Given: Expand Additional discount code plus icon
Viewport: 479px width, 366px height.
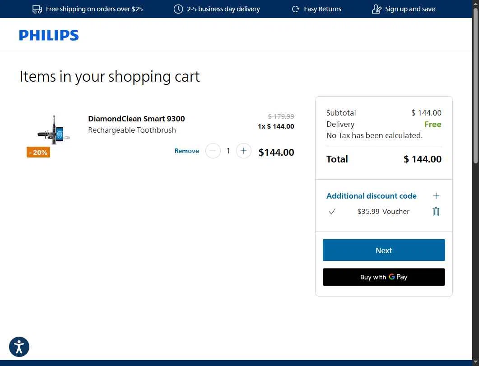Looking at the screenshot, I should [436, 196].
